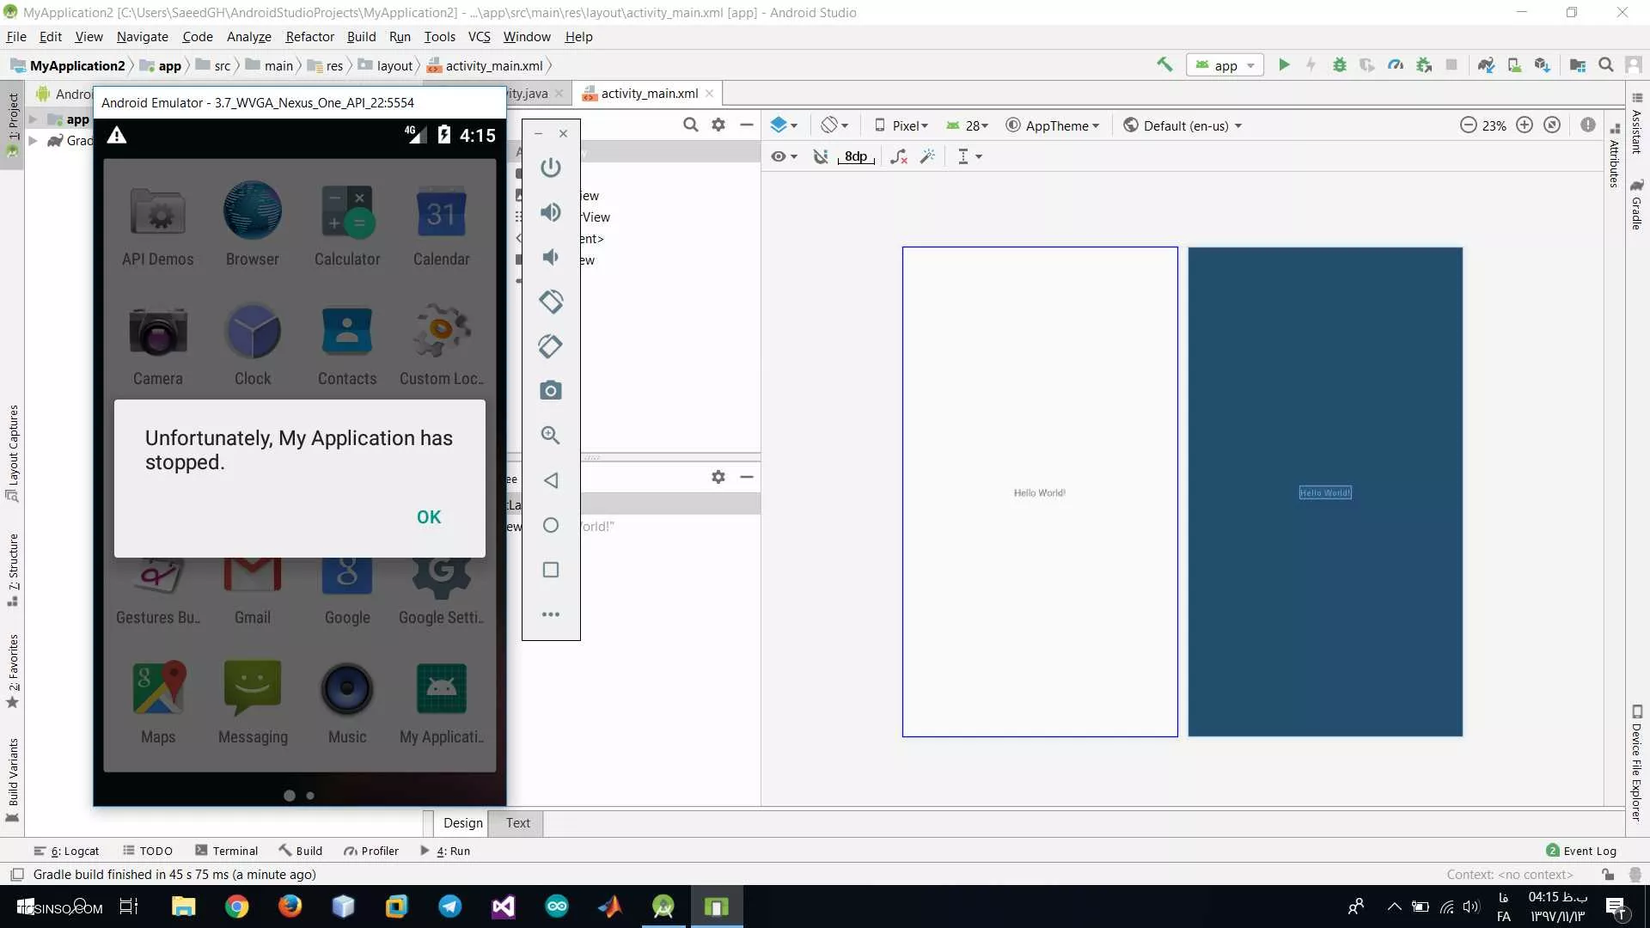The width and height of the screenshot is (1650, 928).
Task: Click the Make Project hammer icon
Action: coord(1164,64)
